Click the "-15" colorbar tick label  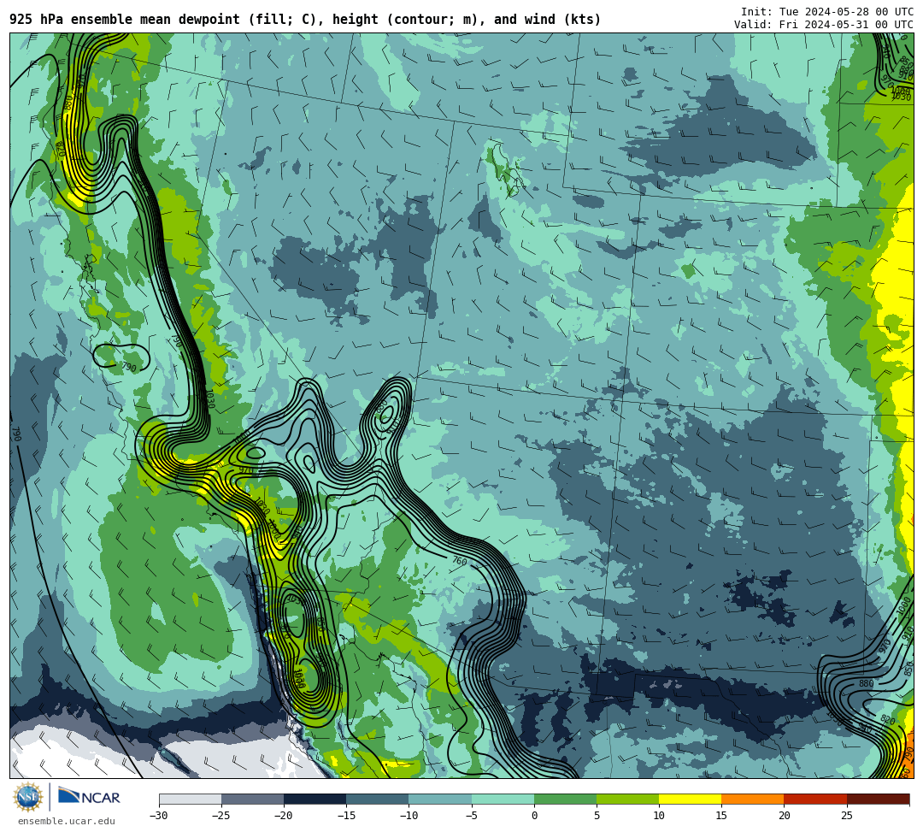(346, 816)
